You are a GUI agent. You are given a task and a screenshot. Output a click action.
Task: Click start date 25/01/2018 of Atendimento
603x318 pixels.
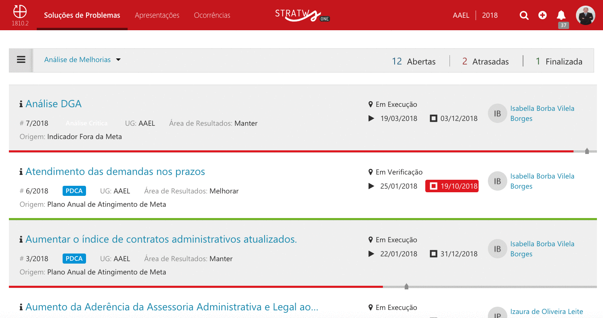point(393,186)
